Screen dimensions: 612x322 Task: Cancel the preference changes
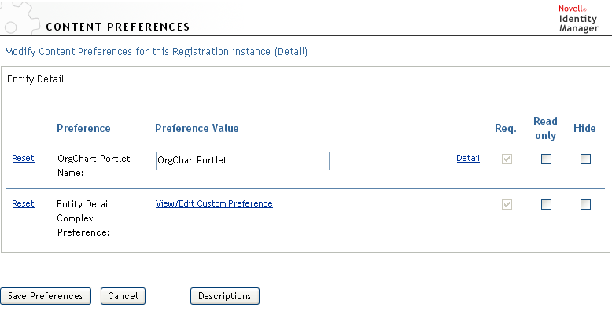(x=123, y=296)
